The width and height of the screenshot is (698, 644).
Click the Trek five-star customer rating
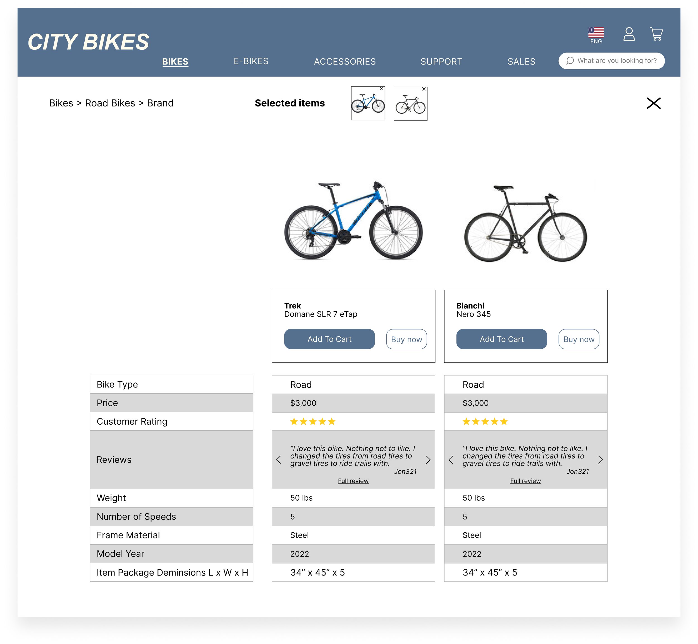[312, 422]
